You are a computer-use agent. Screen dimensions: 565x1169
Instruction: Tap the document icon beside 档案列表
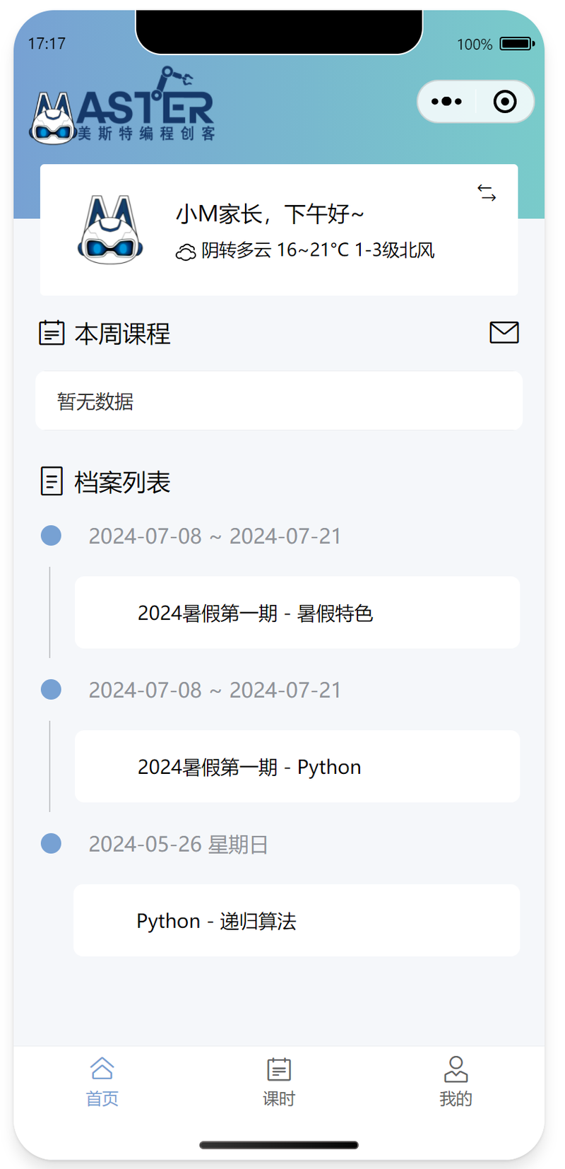tap(52, 481)
